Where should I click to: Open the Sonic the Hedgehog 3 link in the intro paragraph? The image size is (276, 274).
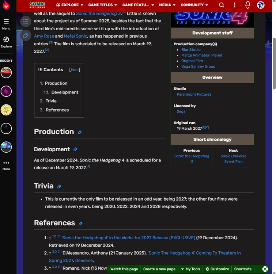[99, 14]
